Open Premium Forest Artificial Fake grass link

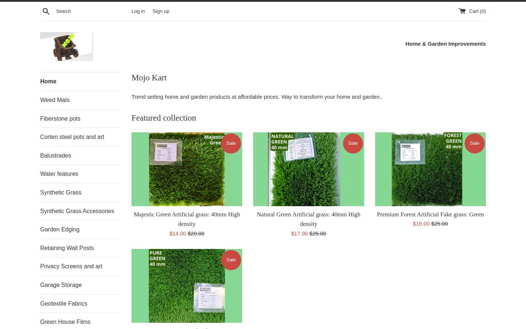[430, 214]
